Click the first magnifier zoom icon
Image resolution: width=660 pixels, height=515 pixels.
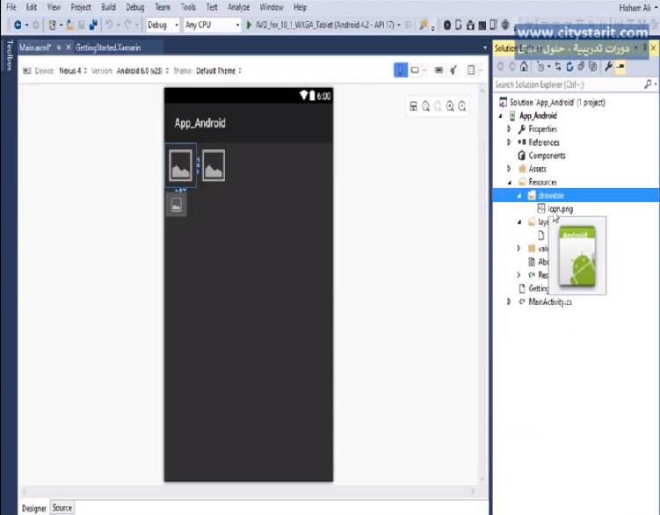425,106
